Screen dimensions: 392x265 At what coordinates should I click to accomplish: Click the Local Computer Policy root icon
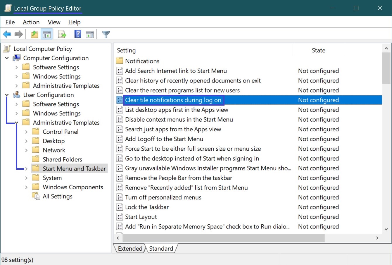coord(7,49)
